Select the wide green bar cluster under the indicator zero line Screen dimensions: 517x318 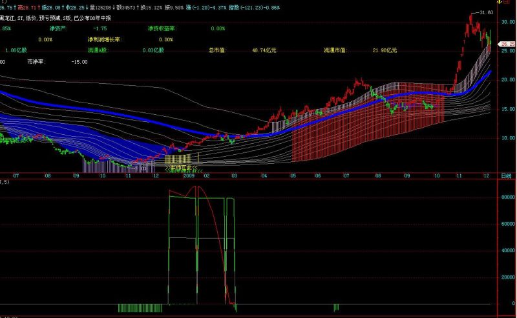[140, 308]
